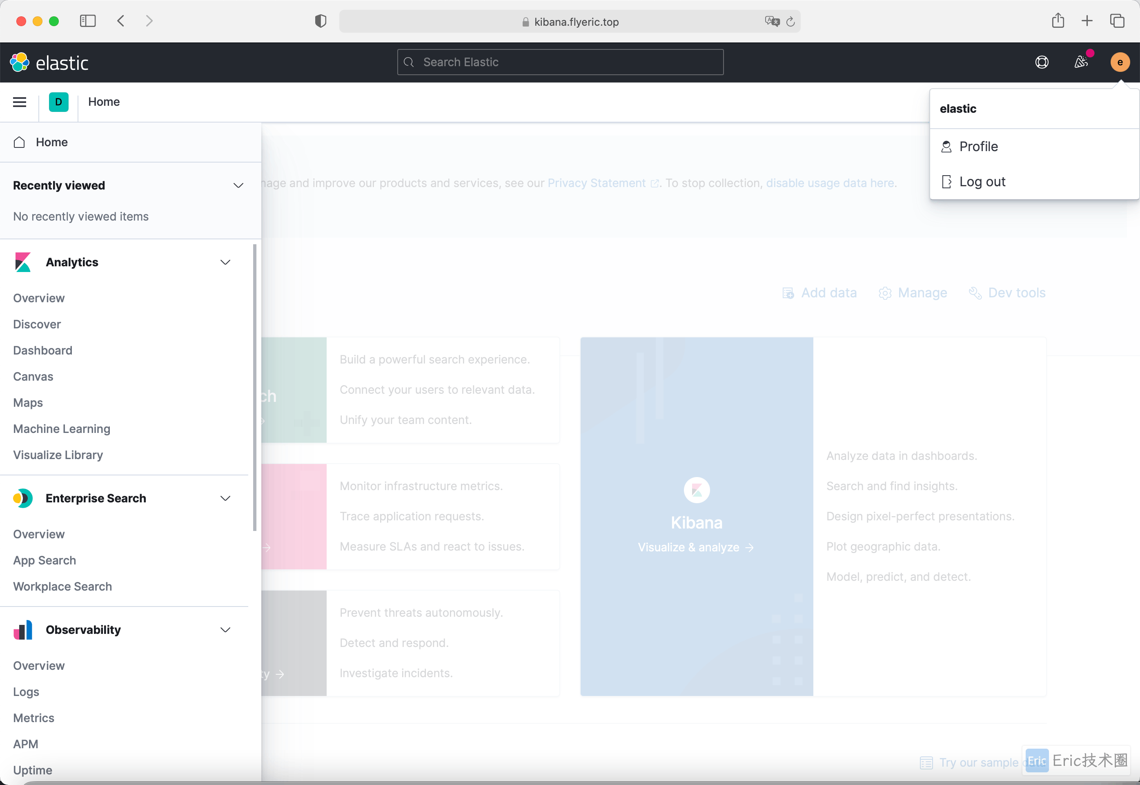The height and width of the screenshot is (785, 1140).
Task: Collapse the Enterprise Search section chevron
Action: point(225,498)
